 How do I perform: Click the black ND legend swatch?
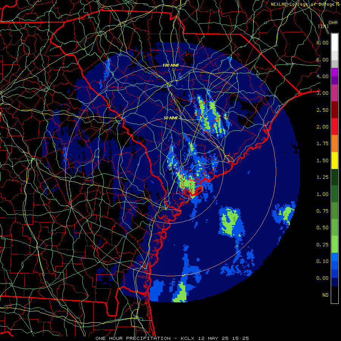click(x=335, y=295)
